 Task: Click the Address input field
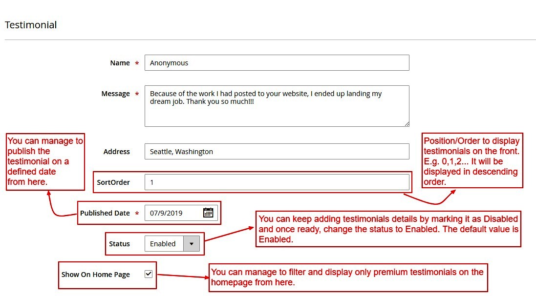pyautogui.click(x=277, y=152)
